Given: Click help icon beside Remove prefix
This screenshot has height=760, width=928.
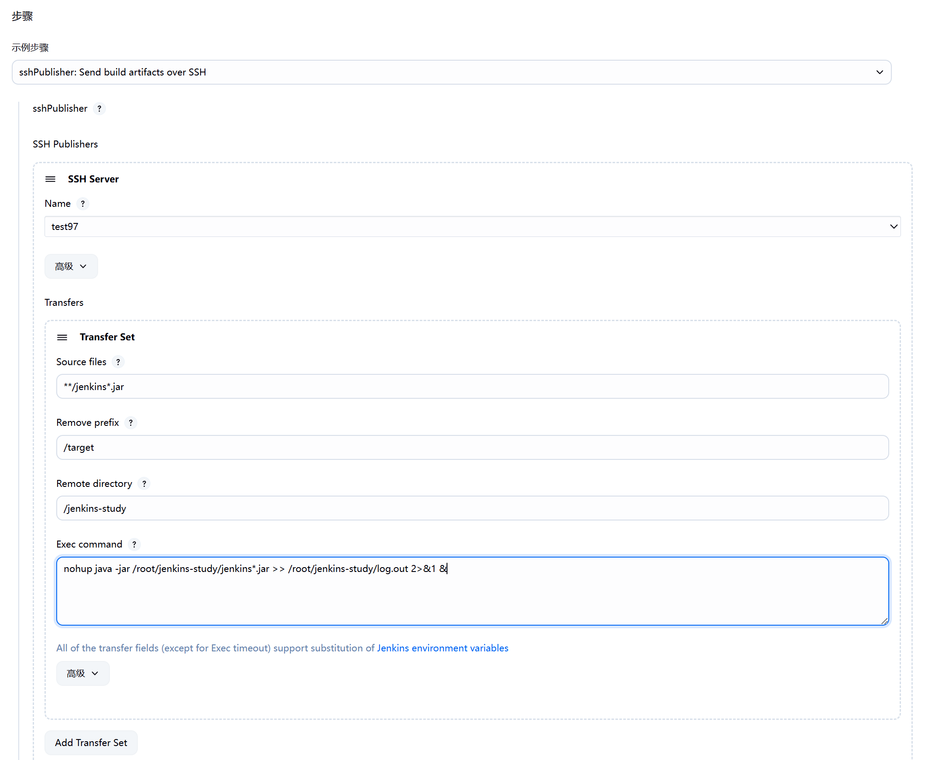Looking at the screenshot, I should 130,423.
